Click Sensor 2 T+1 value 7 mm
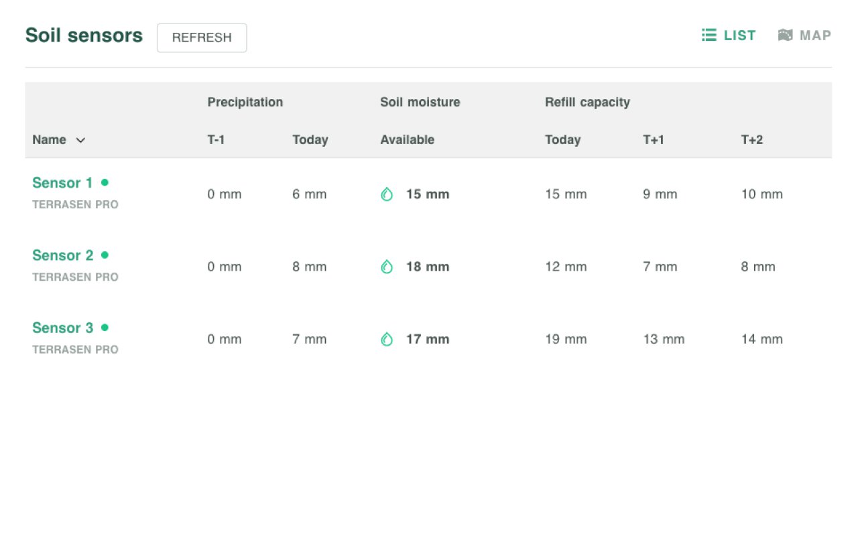Image resolution: width=858 pixels, height=536 pixels. 660,267
